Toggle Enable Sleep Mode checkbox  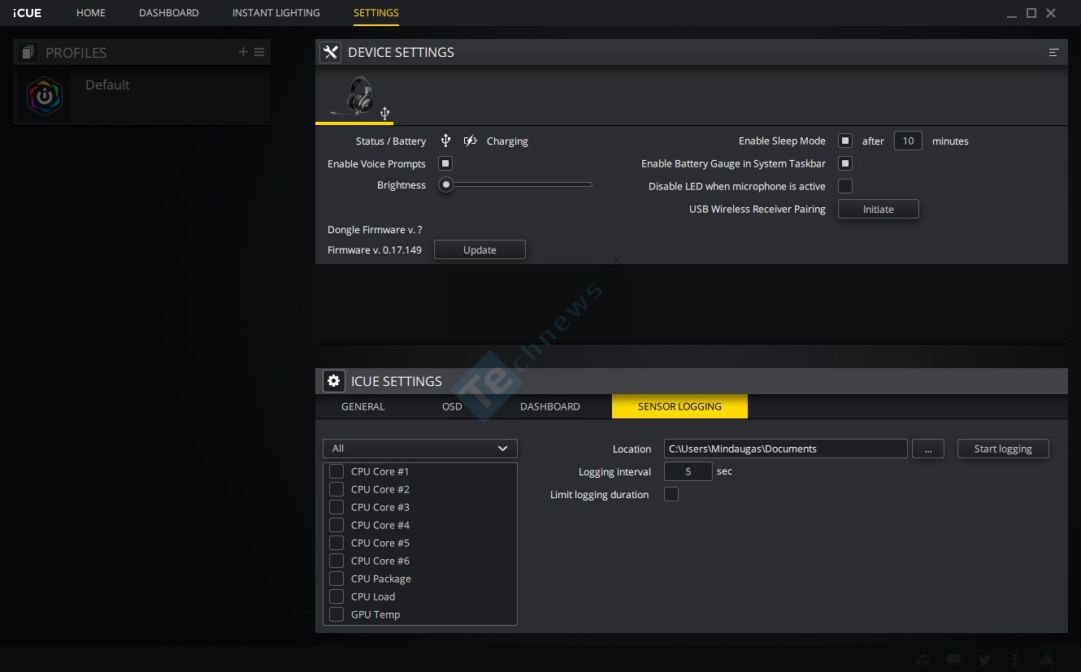tap(845, 141)
